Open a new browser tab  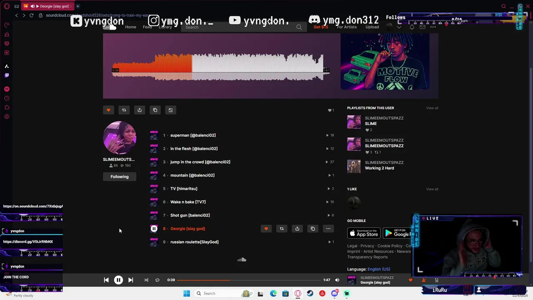(x=78, y=6)
